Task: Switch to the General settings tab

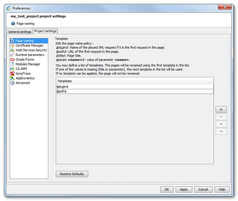Action: (x=20, y=32)
